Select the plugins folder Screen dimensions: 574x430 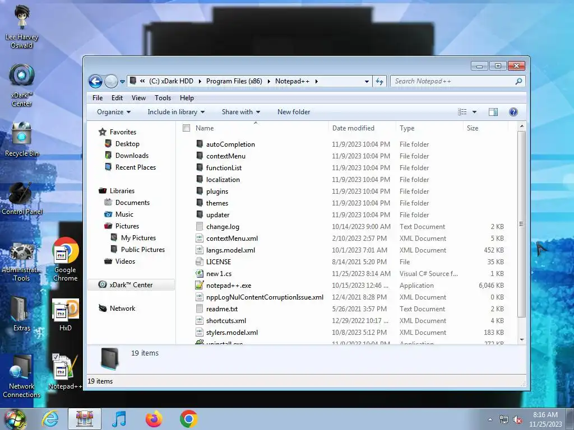click(x=217, y=191)
